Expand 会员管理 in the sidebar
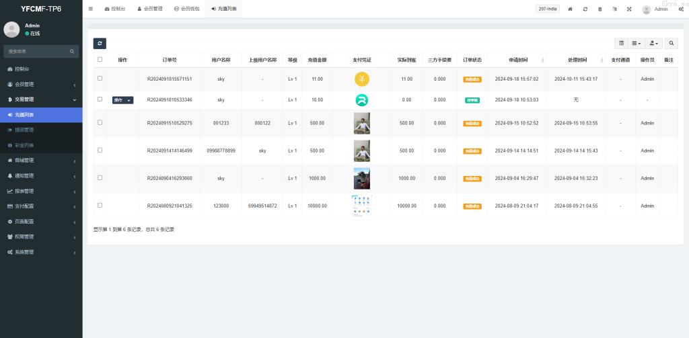This screenshot has height=338, width=689. pos(40,84)
